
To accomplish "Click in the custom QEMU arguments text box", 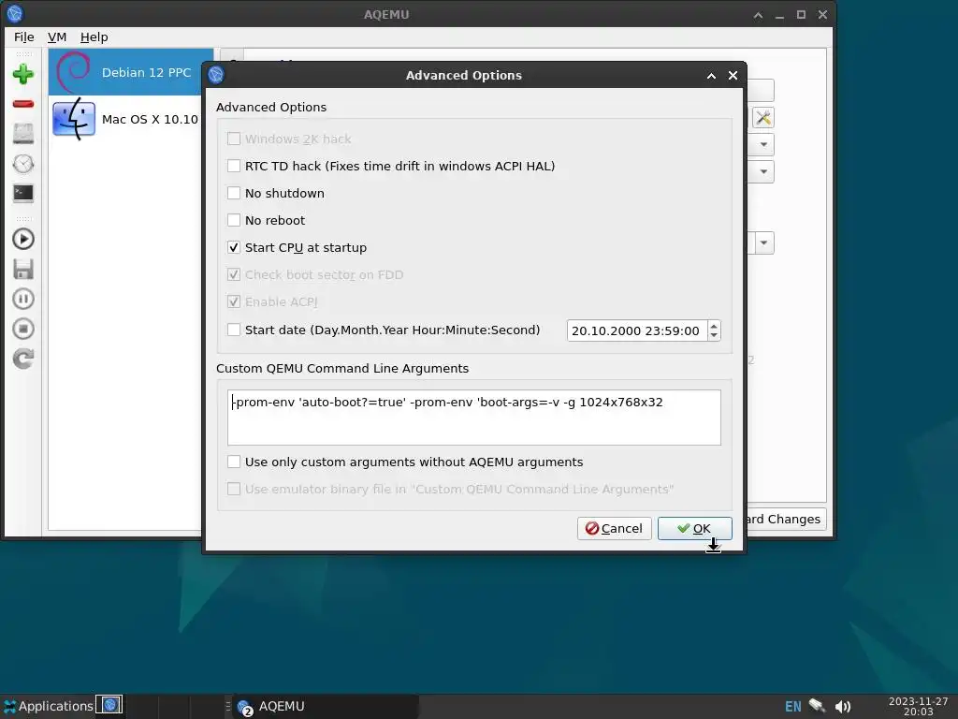I will click(474, 418).
